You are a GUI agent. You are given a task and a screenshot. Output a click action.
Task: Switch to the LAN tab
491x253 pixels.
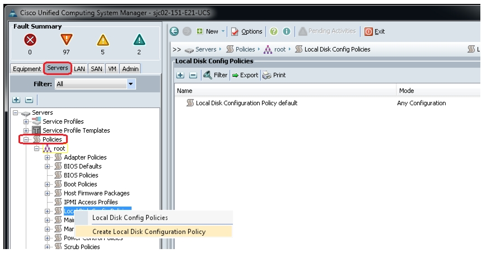pyautogui.click(x=80, y=69)
